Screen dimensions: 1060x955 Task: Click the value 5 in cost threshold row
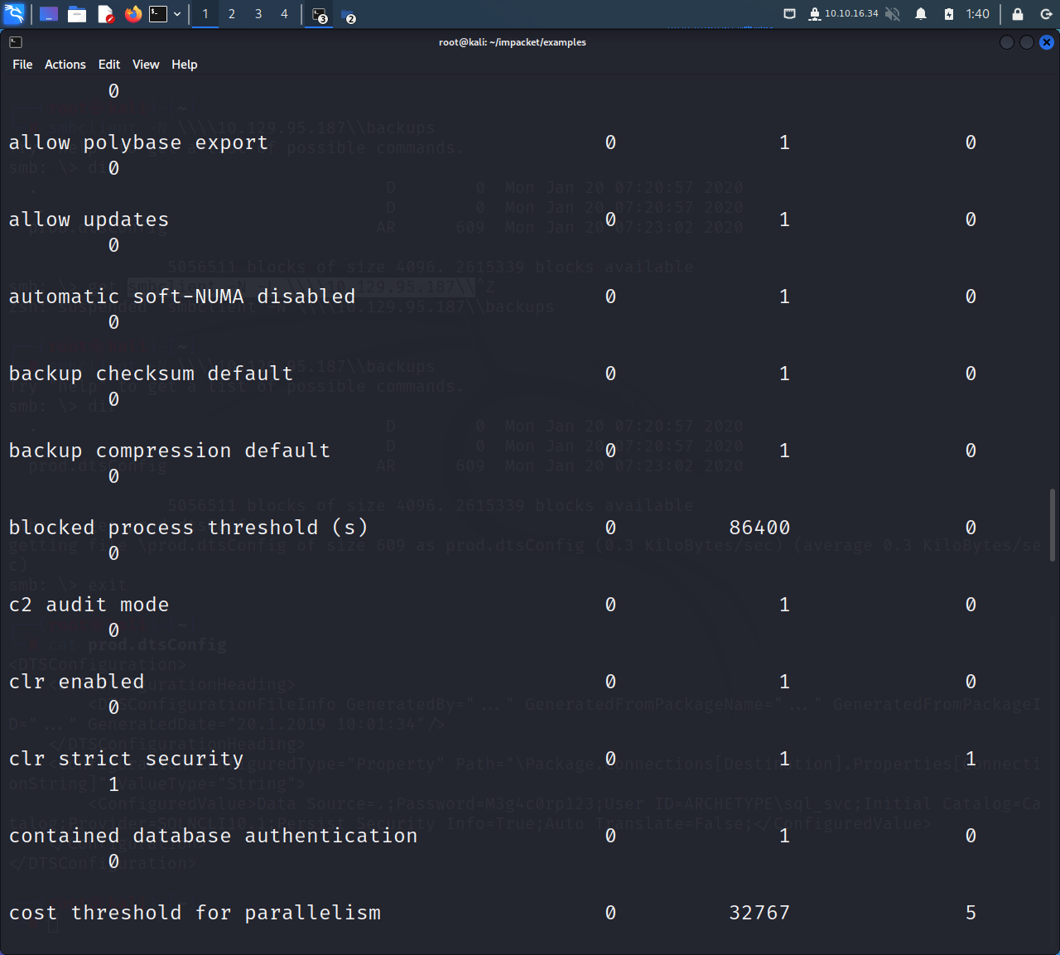971,913
